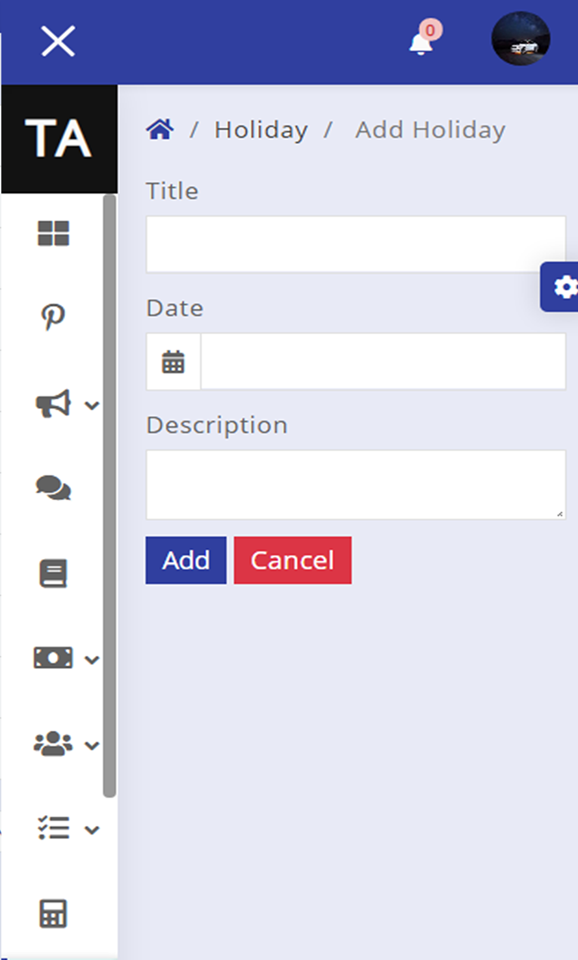Screen dimensions: 578x960
Task: Click the book icon in sidebar
Action: 53,573
